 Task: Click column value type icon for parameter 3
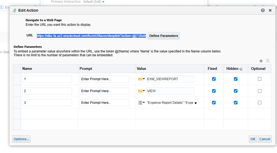[141, 103]
